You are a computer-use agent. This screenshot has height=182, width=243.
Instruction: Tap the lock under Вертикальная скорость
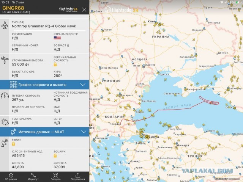[55, 64]
